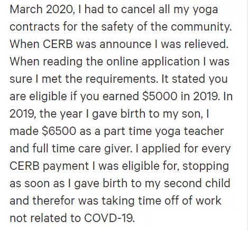Screen dimensions: 248x231
Task: Click the word "application" in the paragraph
Action: tap(170, 62)
